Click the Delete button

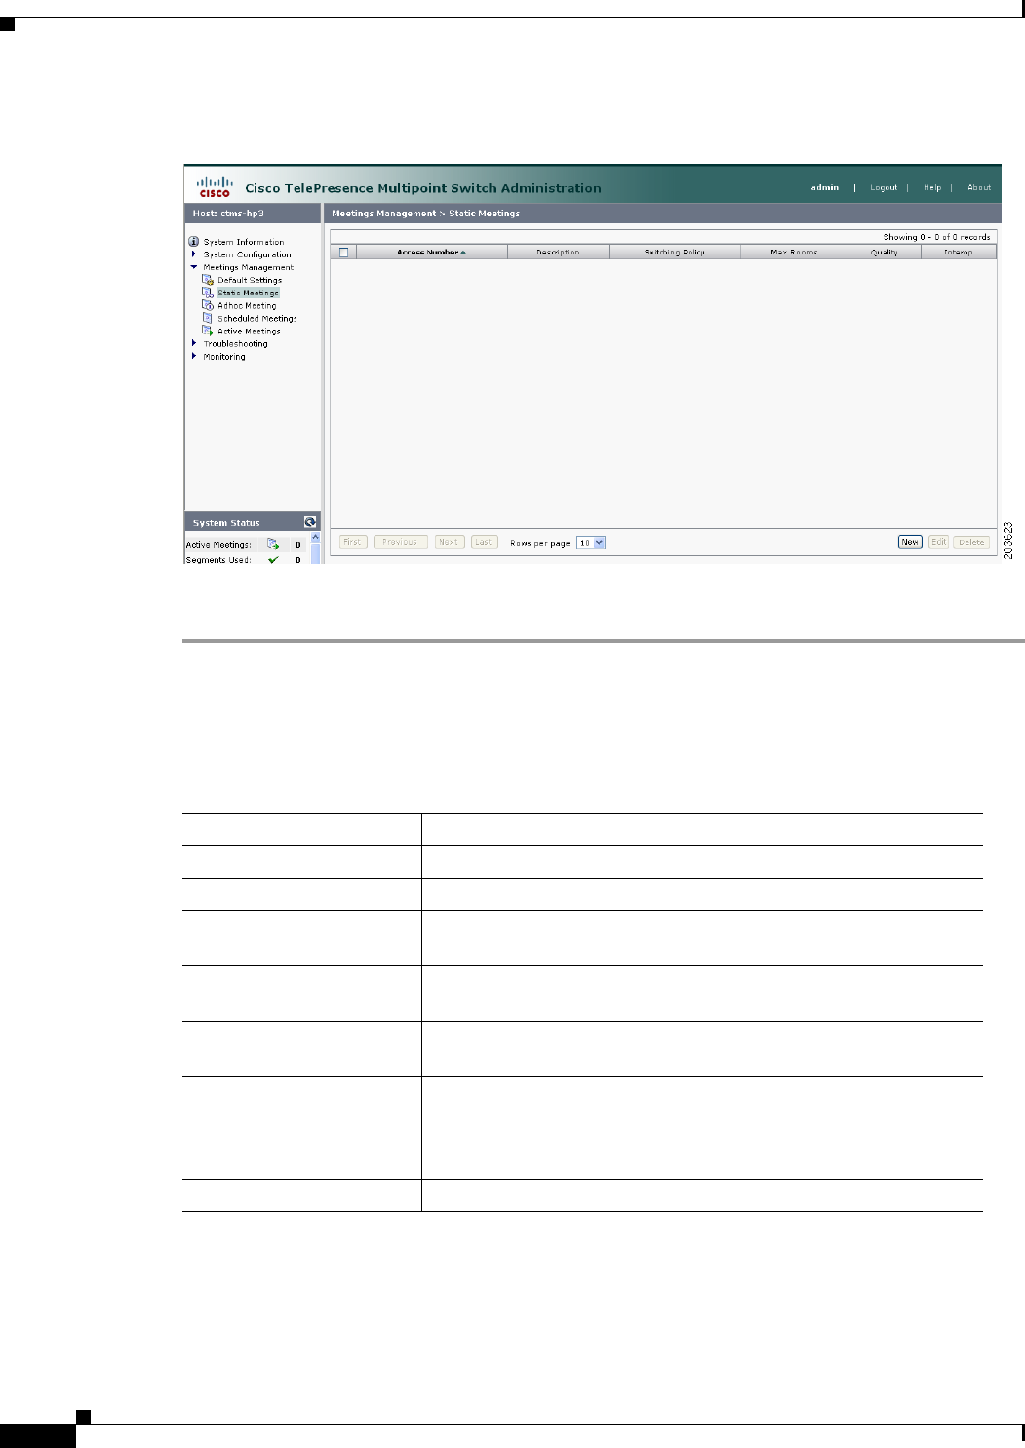[x=971, y=542]
